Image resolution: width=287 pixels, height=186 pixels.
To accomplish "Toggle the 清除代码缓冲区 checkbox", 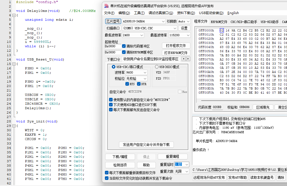I will point(124,46).
